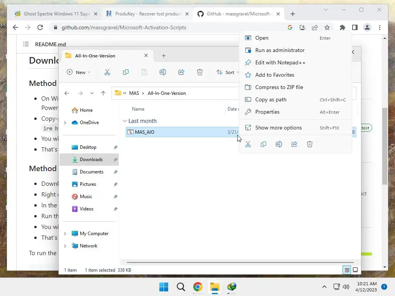Open the New dropdown button

78,72
